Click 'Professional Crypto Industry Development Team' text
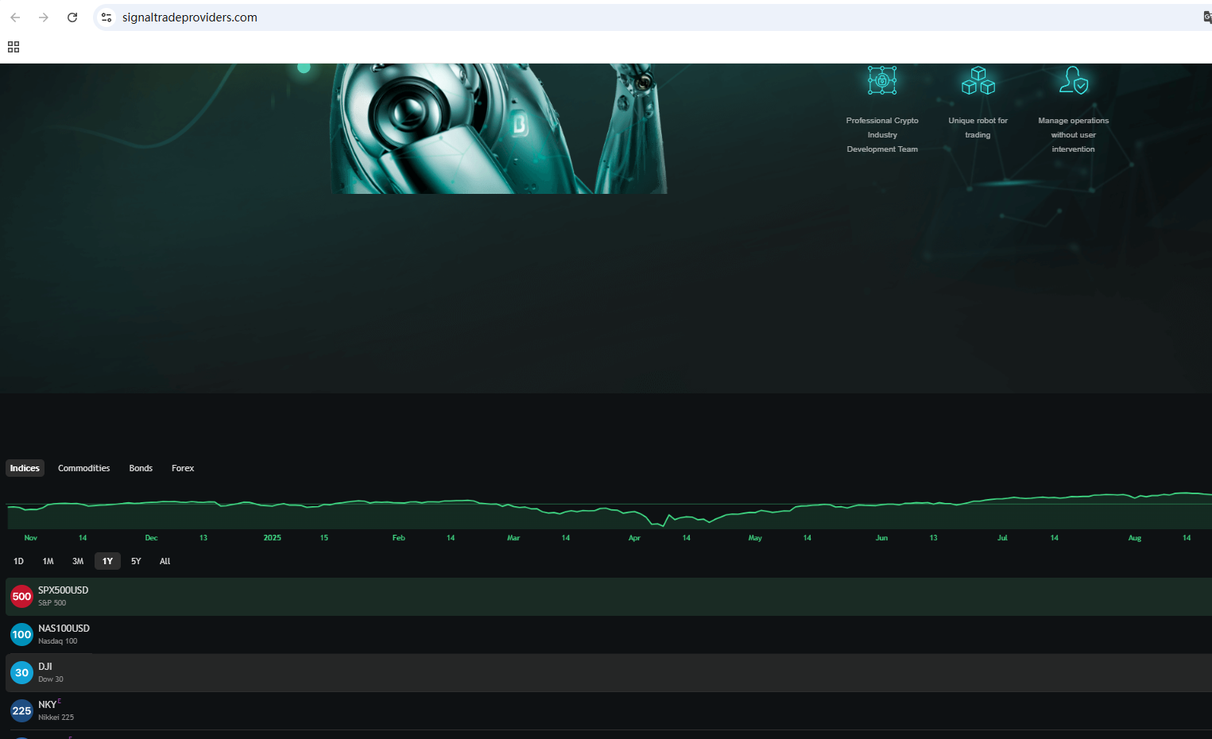Screen dimensions: 1212x739 [x=882, y=135]
